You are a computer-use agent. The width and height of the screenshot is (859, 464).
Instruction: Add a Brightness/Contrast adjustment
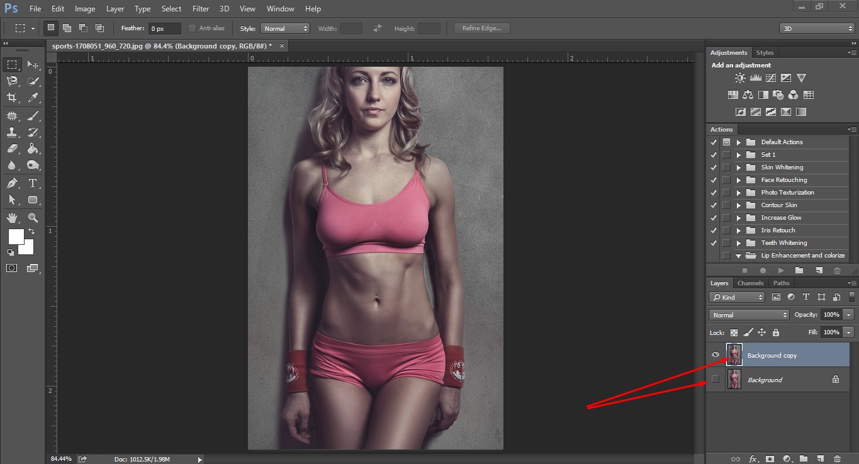[x=740, y=78]
